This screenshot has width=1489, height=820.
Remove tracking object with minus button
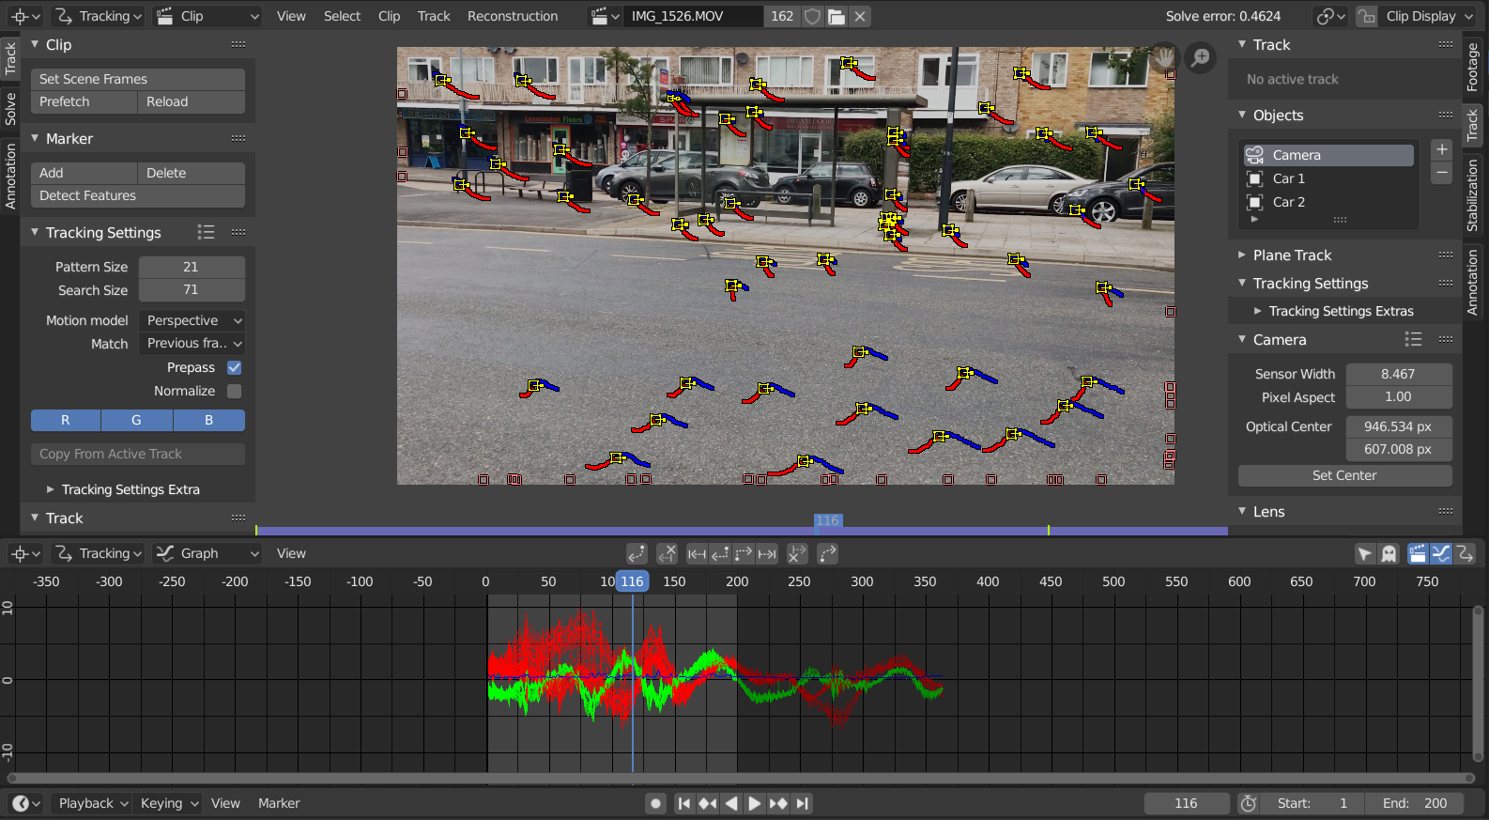click(x=1442, y=173)
